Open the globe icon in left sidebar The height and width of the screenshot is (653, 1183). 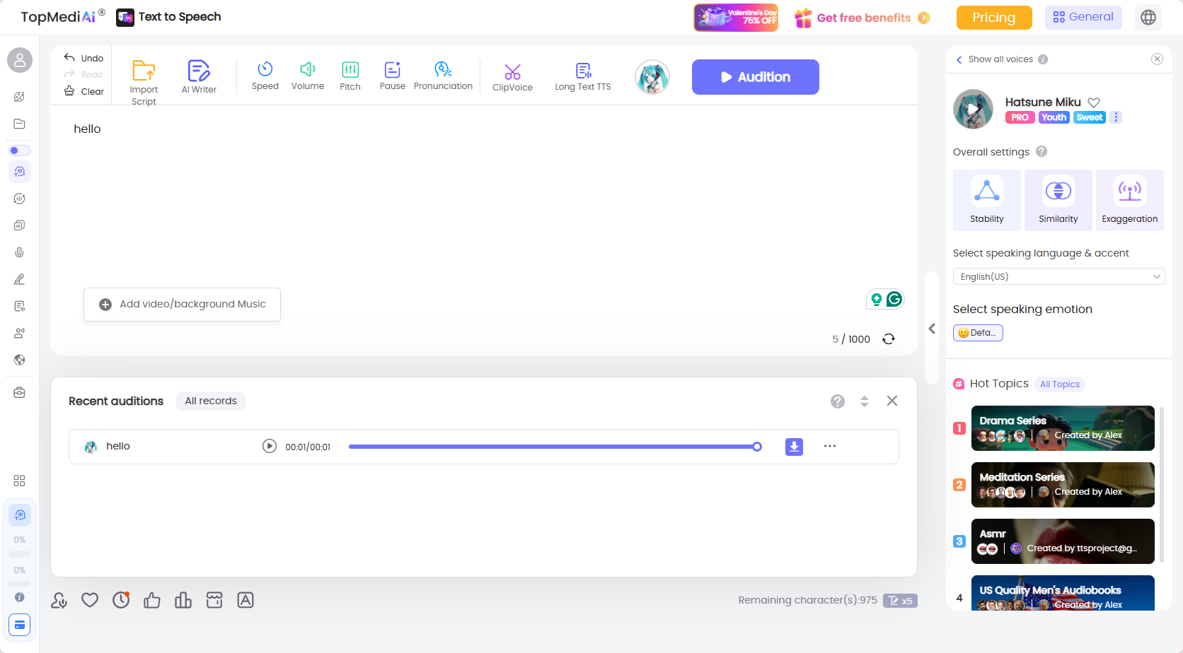(20, 360)
